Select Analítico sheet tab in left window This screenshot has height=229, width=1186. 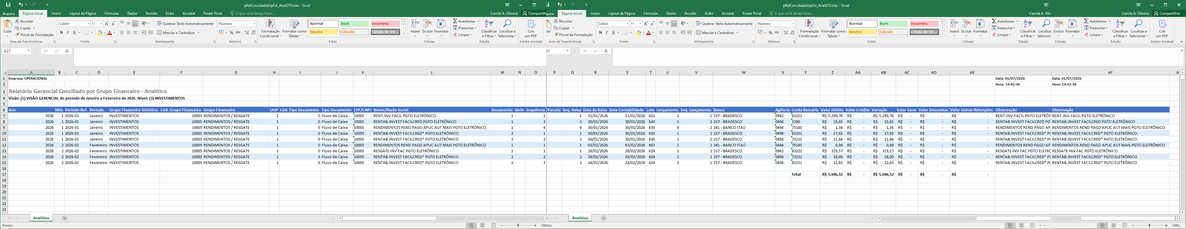[x=41, y=218]
